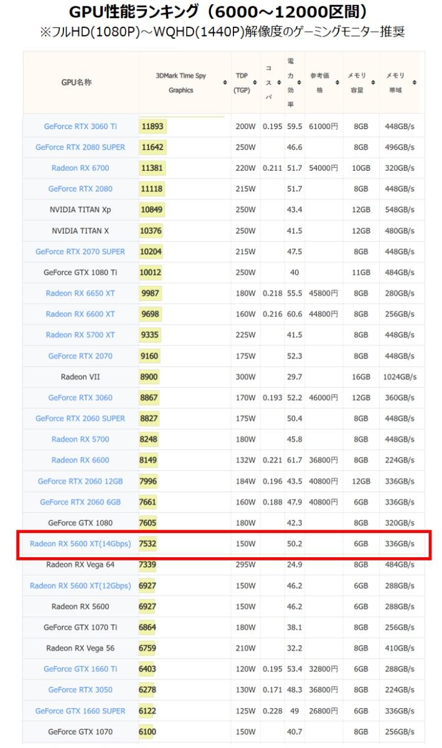This screenshot has width=442, height=748.
Task: Click score value 11642
Action: (x=153, y=147)
